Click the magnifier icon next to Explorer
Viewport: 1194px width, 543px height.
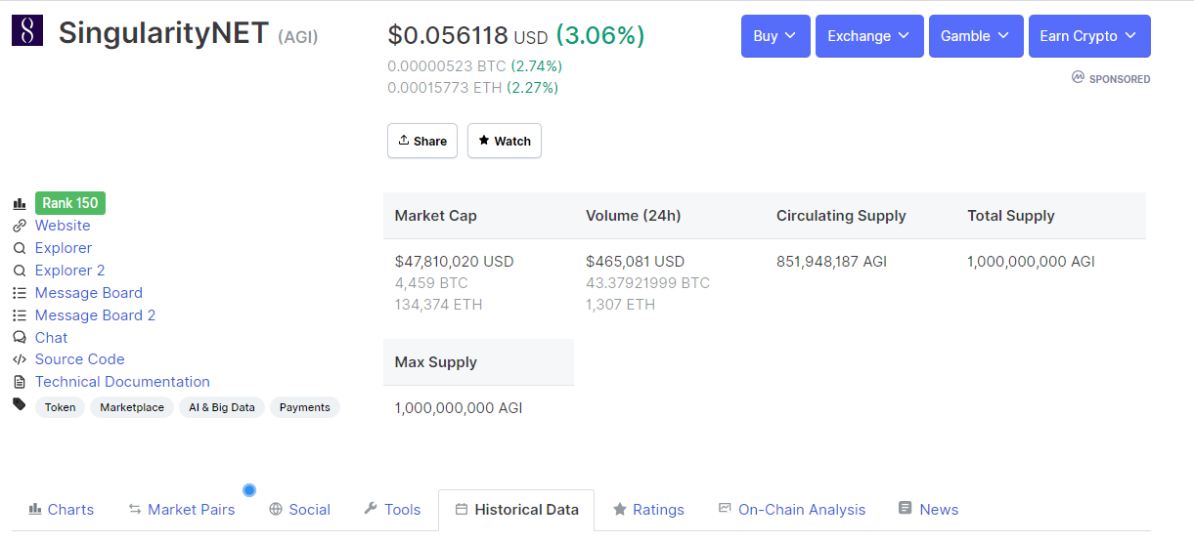point(19,248)
